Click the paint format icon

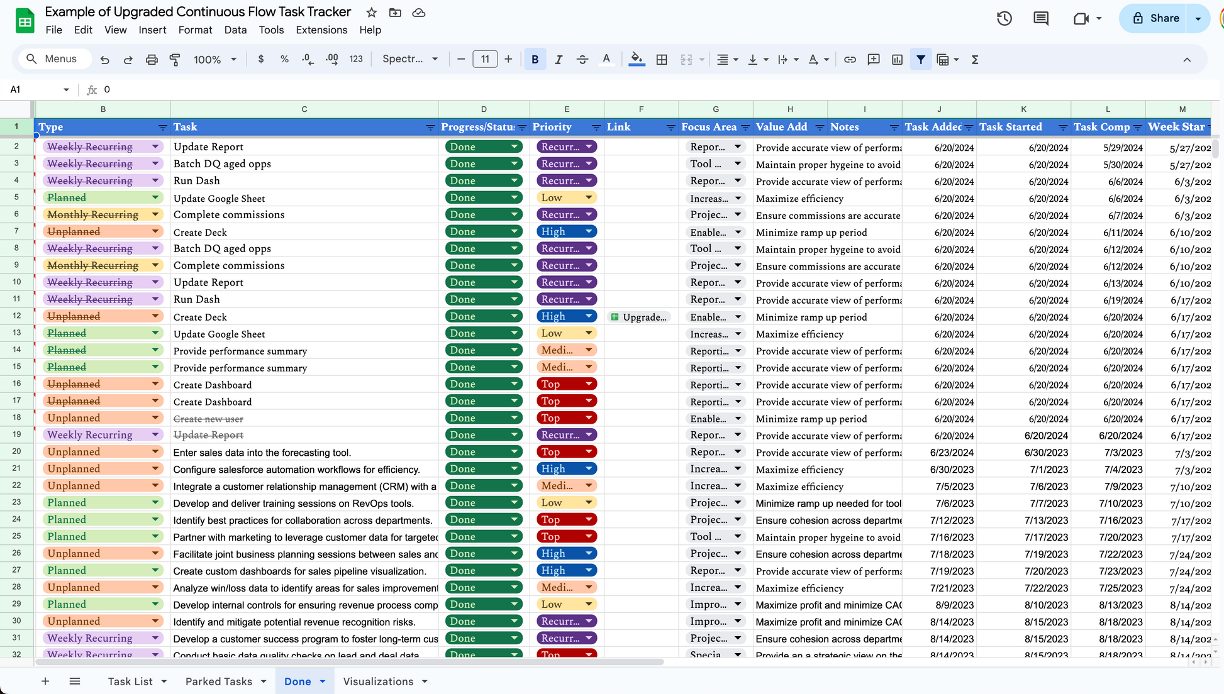point(175,60)
